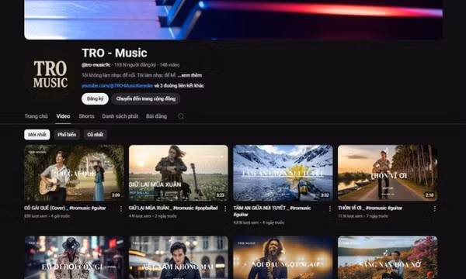Go to Danh sách phát tab

point(120,116)
